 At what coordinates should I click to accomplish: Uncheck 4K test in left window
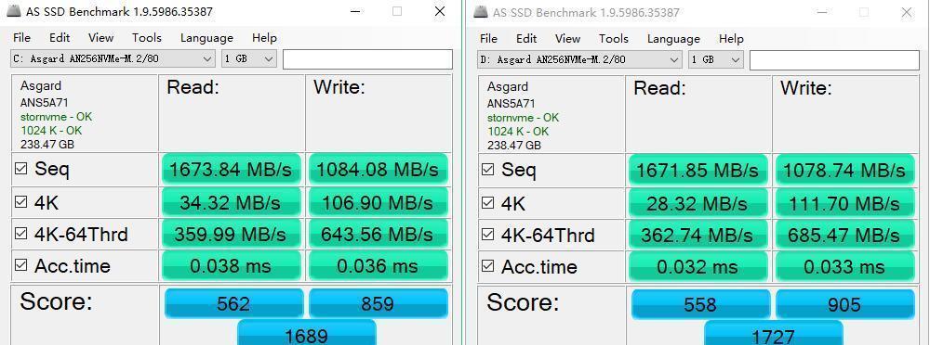click(x=21, y=202)
